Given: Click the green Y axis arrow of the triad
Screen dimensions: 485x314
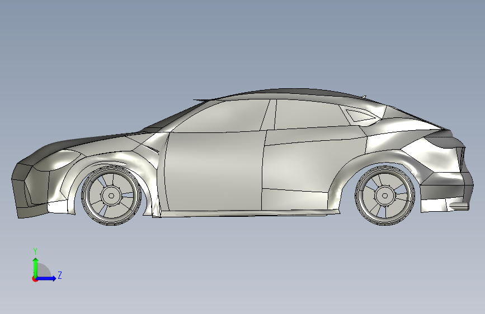Looking at the screenshot, I should pos(36,267).
